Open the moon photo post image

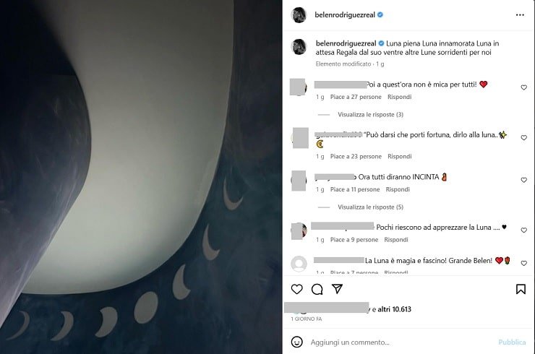141,177
